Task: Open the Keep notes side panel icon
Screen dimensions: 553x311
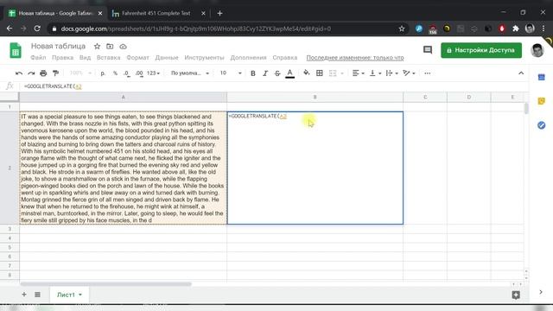Action: pos(542,101)
